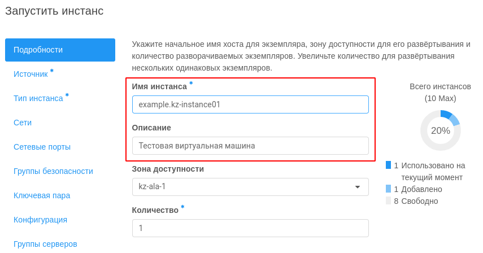Click the gray Свободно legend swatch
The height and width of the screenshot is (253, 483).
pyautogui.click(x=389, y=200)
